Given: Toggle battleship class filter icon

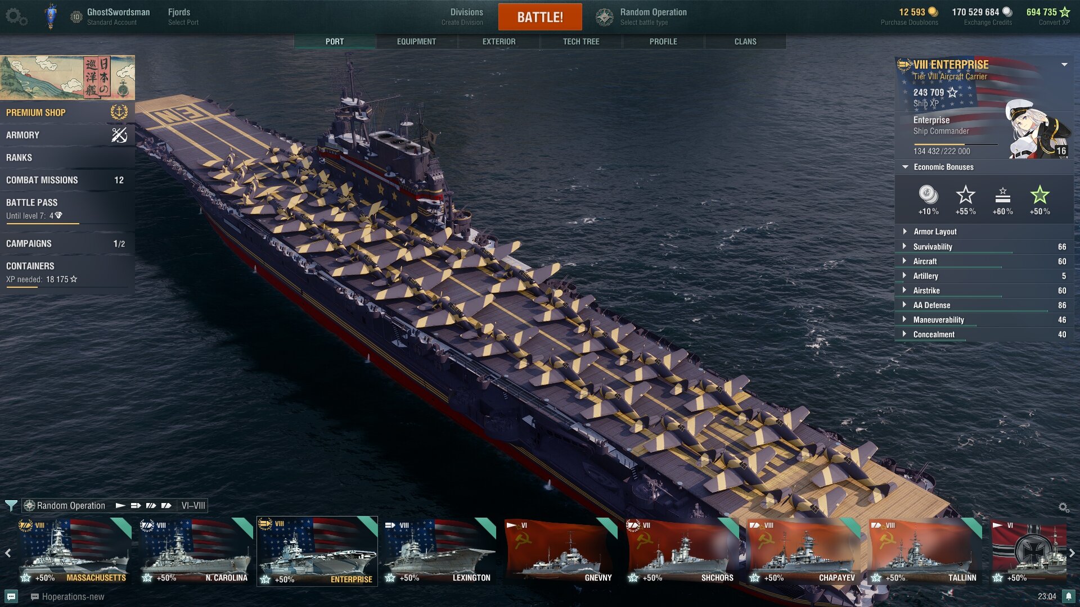Looking at the screenshot, I should pos(151,506).
